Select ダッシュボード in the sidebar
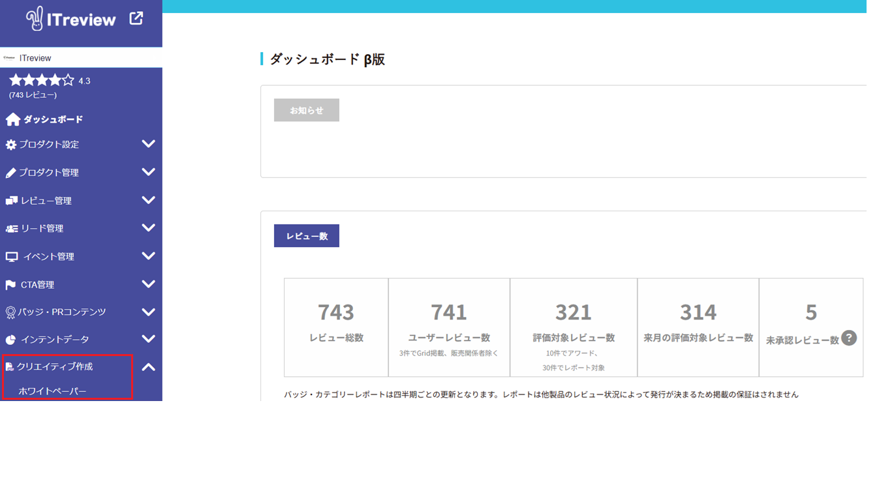 pyautogui.click(x=53, y=119)
